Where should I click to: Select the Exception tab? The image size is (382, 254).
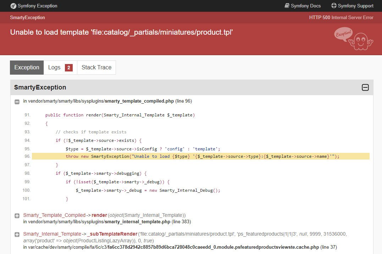coord(27,68)
